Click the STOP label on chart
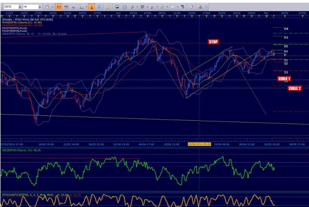 pos(213,42)
